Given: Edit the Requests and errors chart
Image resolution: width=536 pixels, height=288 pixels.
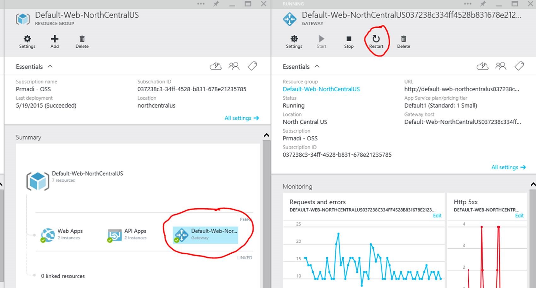Looking at the screenshot, I should pyautogui.click(x=437, y=216).
